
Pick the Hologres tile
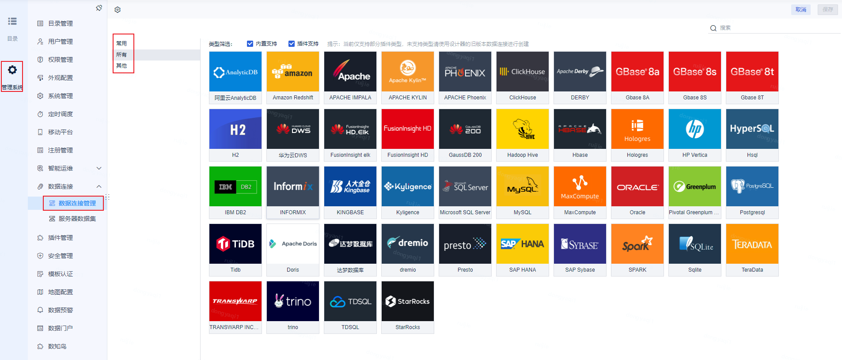click(637, 135)
